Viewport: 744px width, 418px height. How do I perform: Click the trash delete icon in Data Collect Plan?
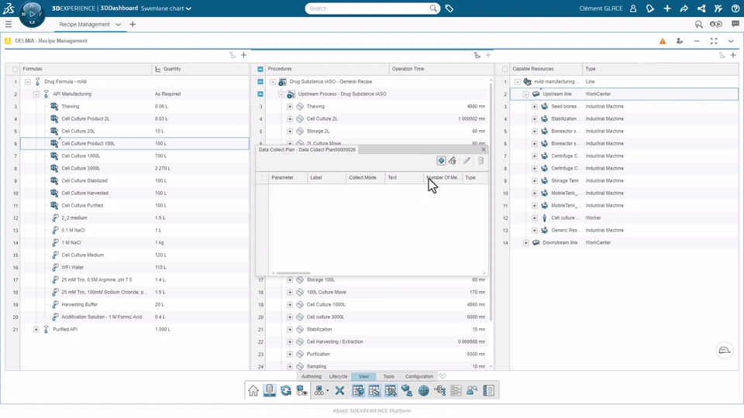(x=480, y=161)
